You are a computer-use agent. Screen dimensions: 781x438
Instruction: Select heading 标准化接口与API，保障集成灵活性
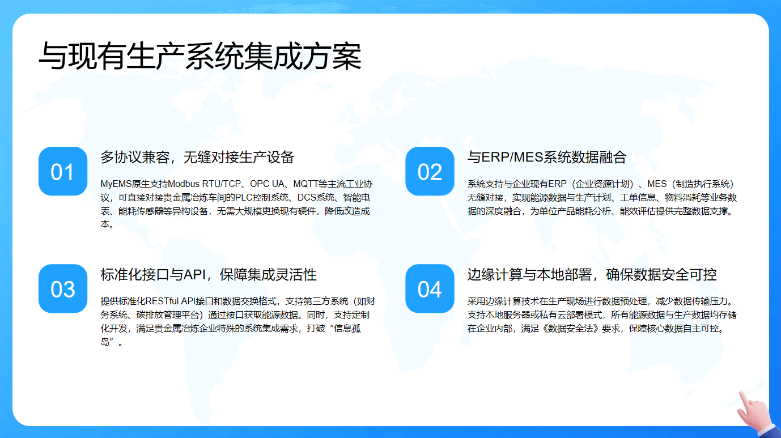(x=209, y=275)
